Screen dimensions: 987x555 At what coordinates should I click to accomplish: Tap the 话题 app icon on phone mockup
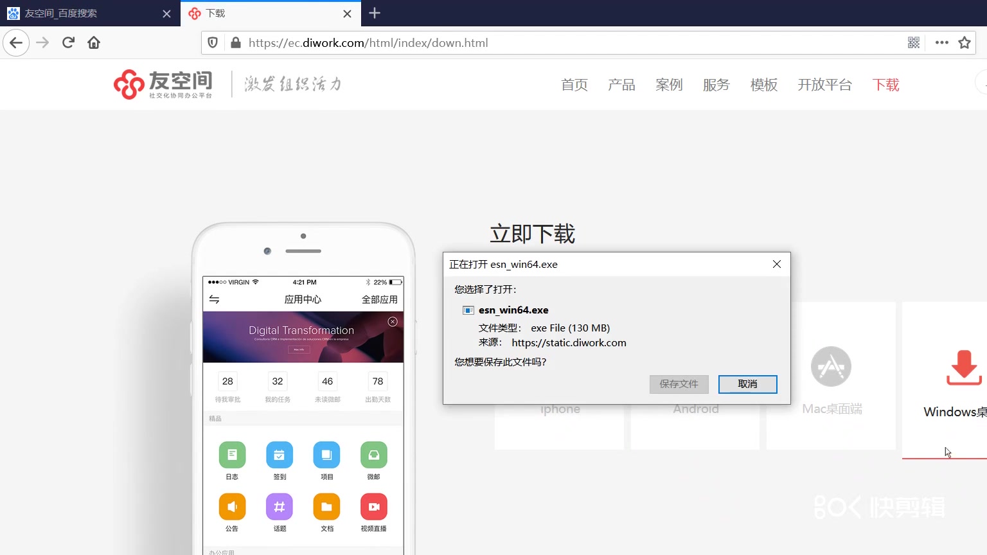(x=280, y=507)
